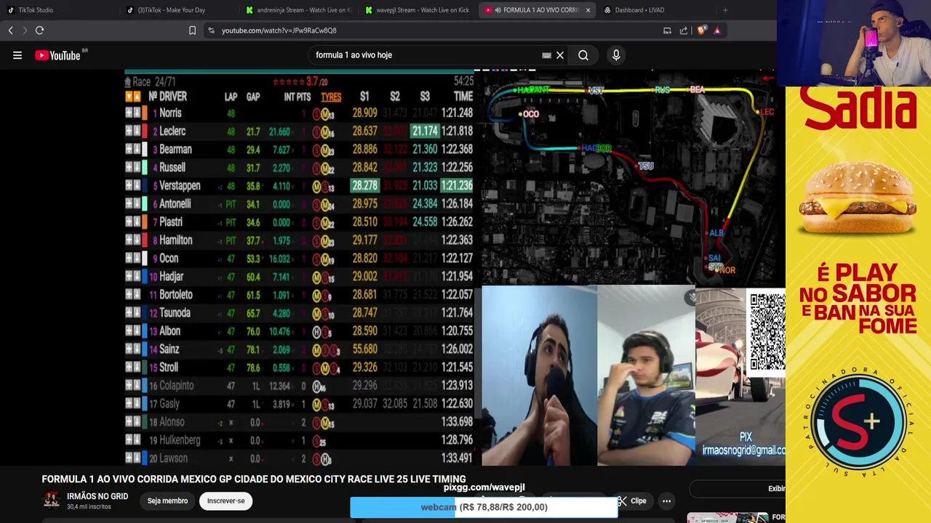Click the magnifier search button
Viewport: 931px width, 523px height.
click(583, 55)
